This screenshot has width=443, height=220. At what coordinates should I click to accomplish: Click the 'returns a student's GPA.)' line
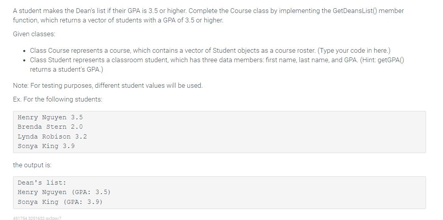coord(67,70)
